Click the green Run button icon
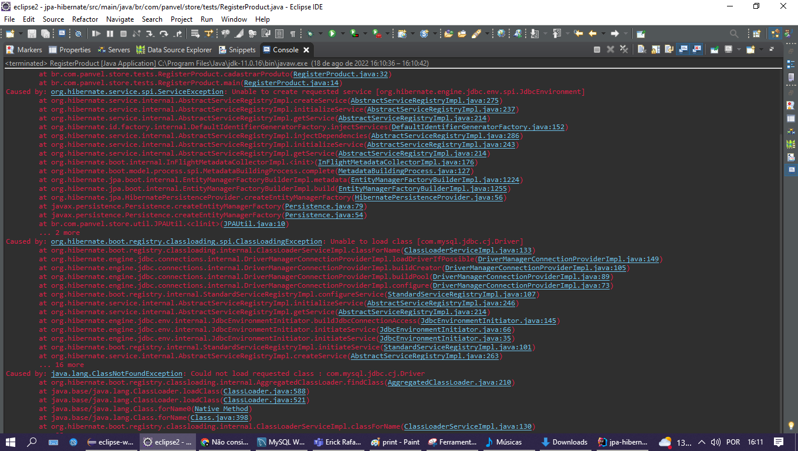Screen dimensions: 798x451 332,33
